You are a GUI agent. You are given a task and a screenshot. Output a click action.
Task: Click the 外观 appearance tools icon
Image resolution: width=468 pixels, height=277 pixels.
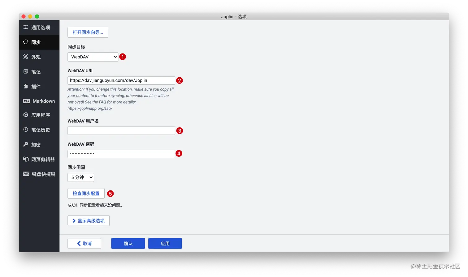coord(26,57)
